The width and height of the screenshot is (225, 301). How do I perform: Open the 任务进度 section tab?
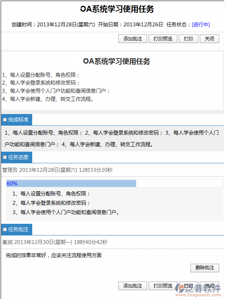[17, 157]
